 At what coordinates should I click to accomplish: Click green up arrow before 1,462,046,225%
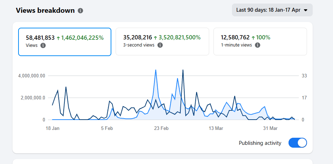pyautogui.click(x=58, y=38)
